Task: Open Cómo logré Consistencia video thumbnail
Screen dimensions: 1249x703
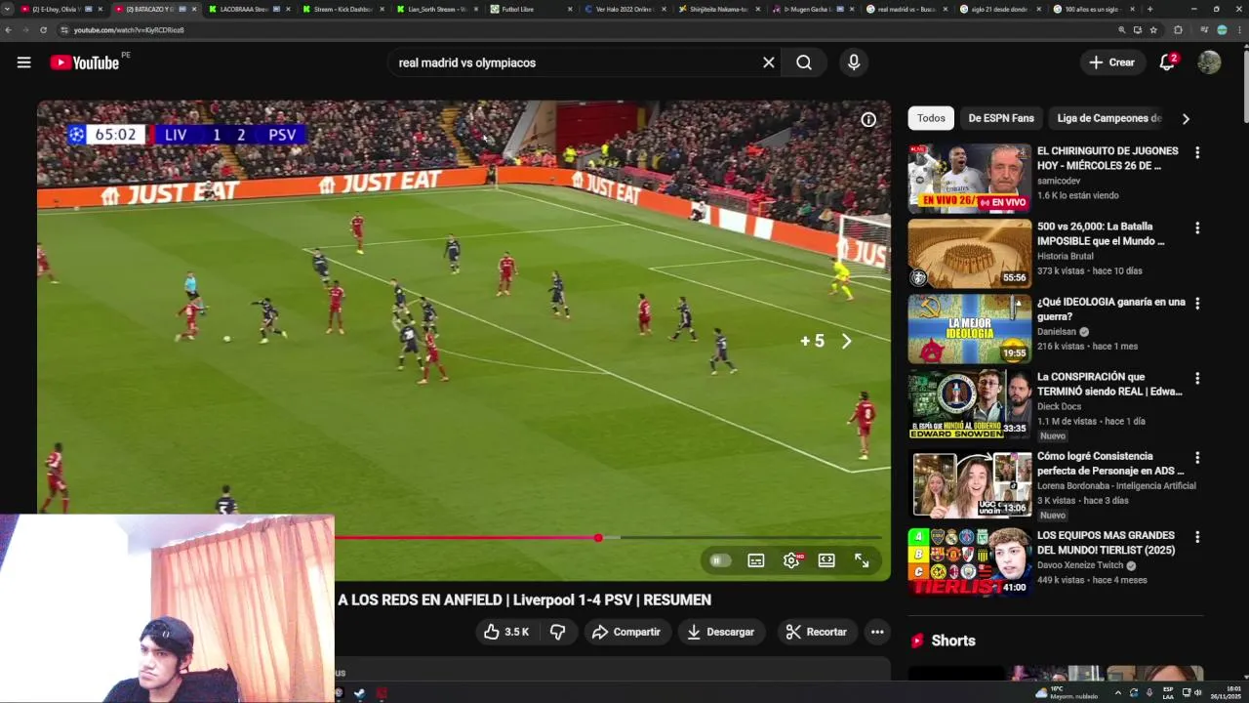Action: click(x=969, y=484)
